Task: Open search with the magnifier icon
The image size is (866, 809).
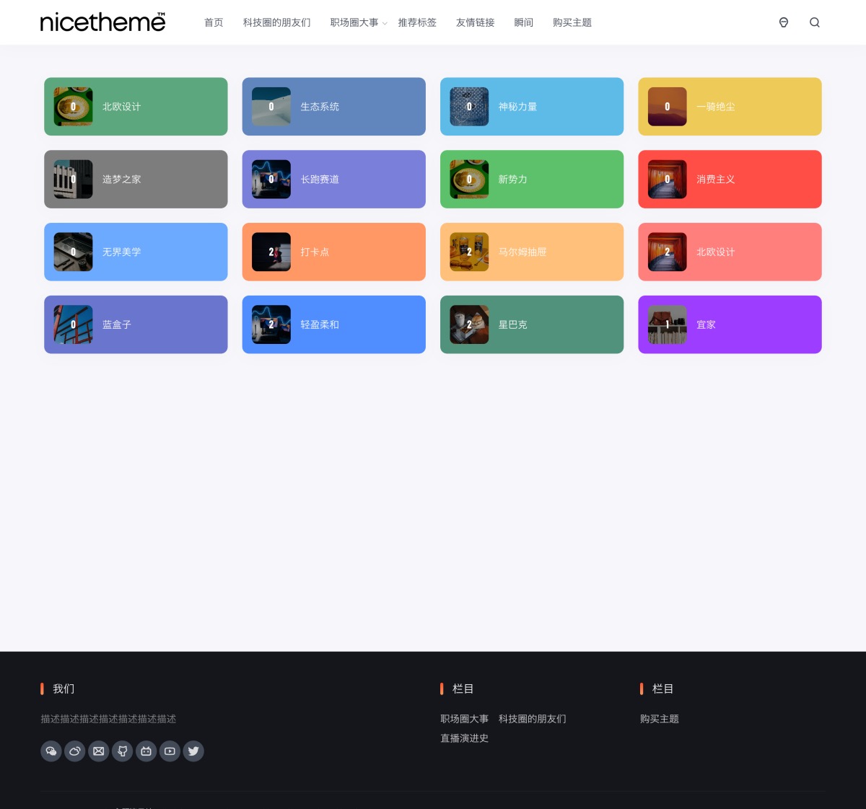Action: coord(815,22)
